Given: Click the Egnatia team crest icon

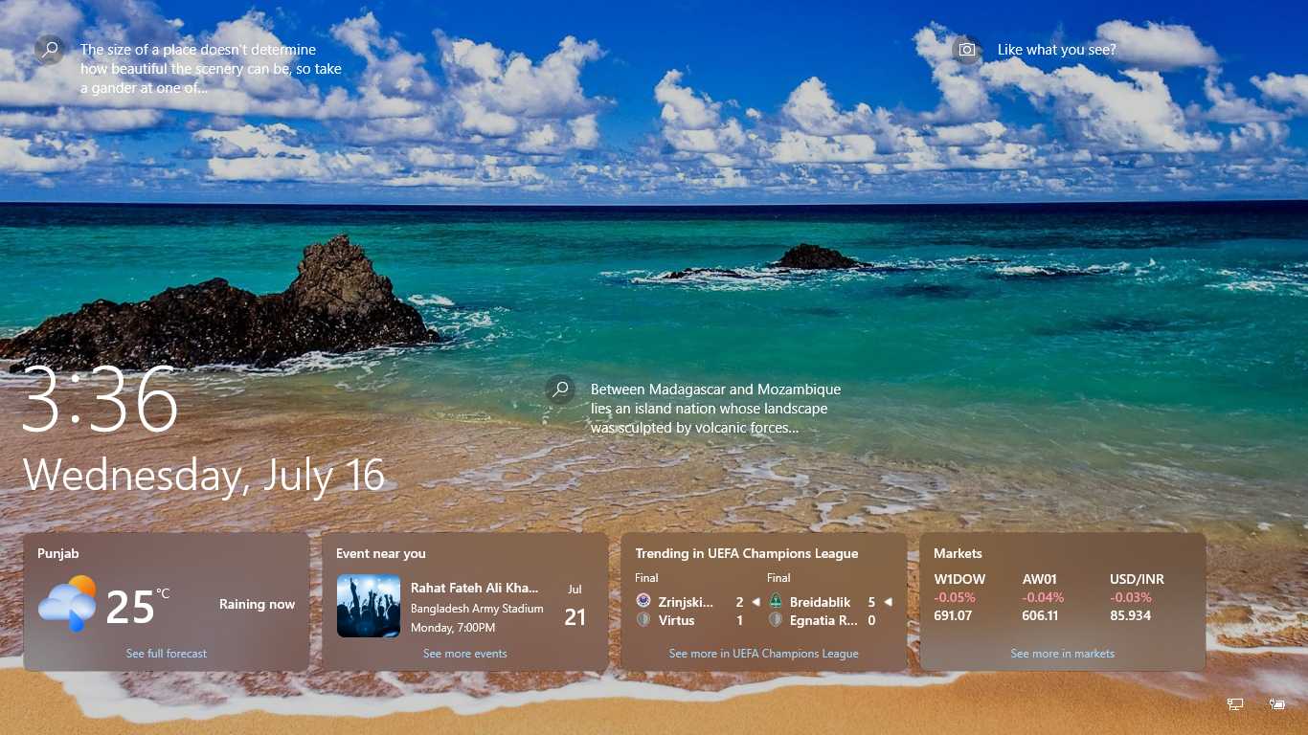Looking at the screenshot, I should click(776, 620).
